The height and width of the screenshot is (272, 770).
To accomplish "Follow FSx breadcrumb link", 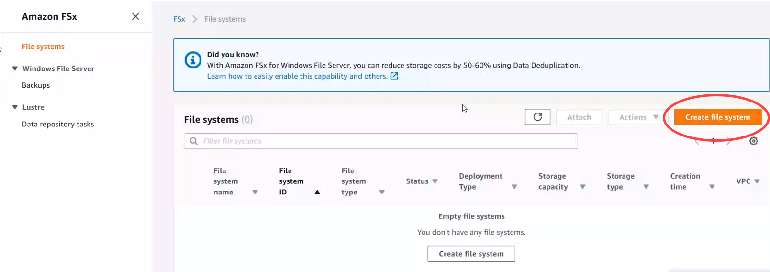I will click(179, 19).
